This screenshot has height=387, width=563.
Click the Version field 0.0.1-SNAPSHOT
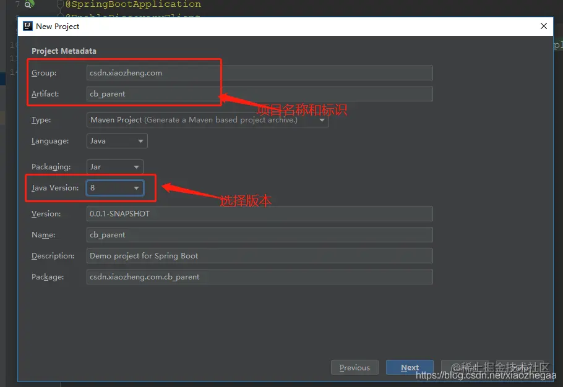tap(259, 214)
